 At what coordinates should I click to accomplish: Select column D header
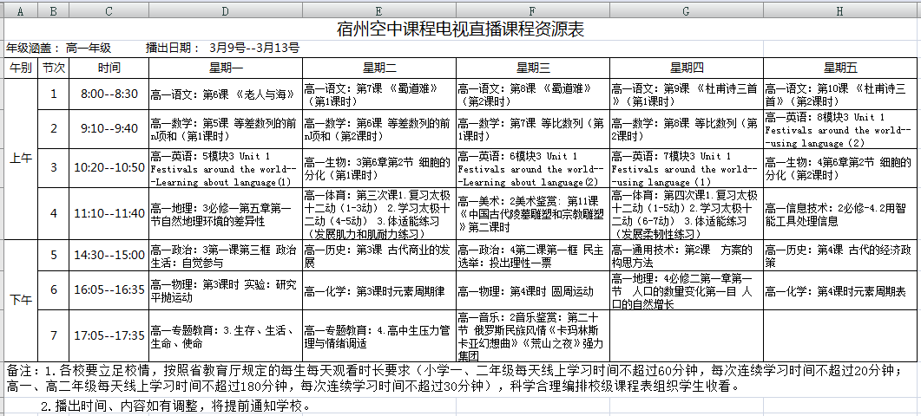(226, 10)
